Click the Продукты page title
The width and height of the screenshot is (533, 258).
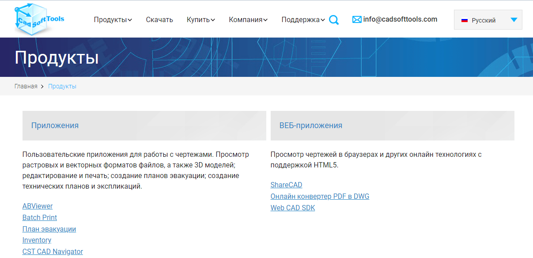click(x=57, y=57)
